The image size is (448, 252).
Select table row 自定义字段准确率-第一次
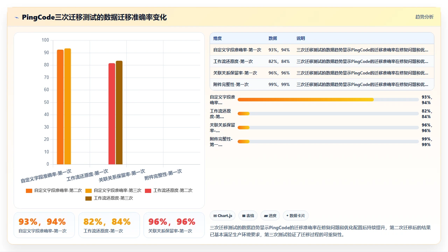click(x=322, y=50)
